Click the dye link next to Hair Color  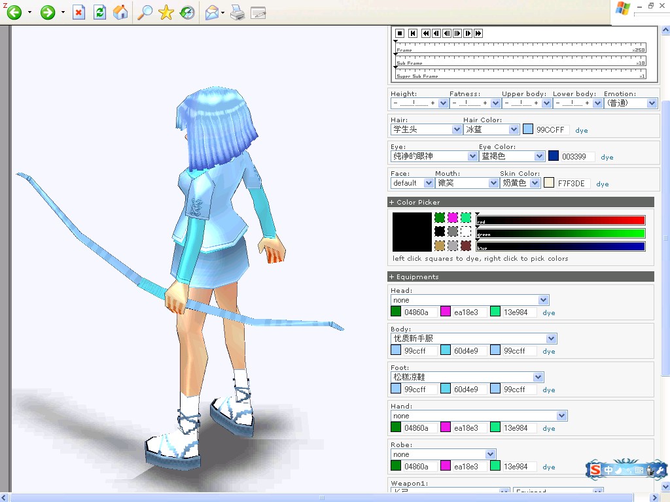582,130
